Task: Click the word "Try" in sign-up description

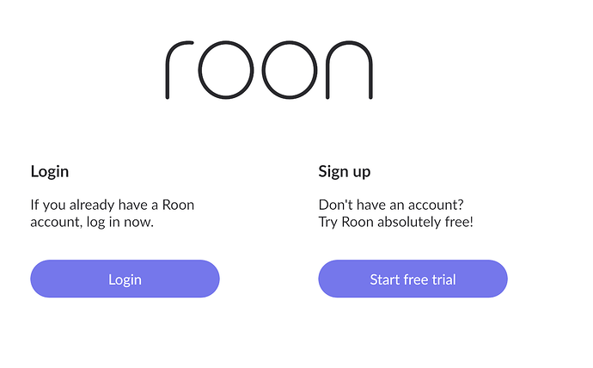Action: [x=328, y=222]
